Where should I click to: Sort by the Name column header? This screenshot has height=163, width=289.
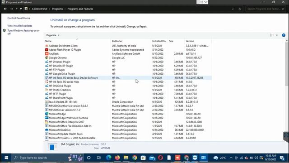point(77,41)
